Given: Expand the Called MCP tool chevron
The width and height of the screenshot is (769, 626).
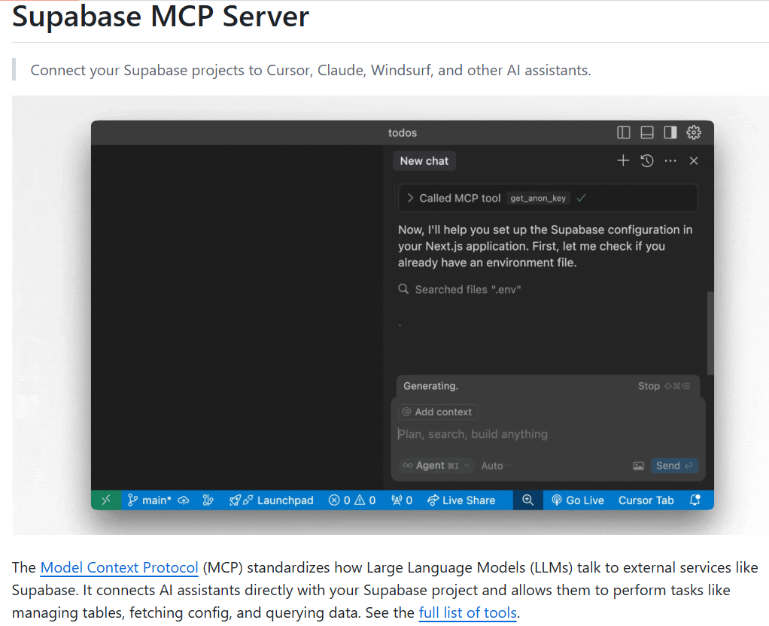Looking at the screenshot, I should pyautogui.click(x=411, y=198).
